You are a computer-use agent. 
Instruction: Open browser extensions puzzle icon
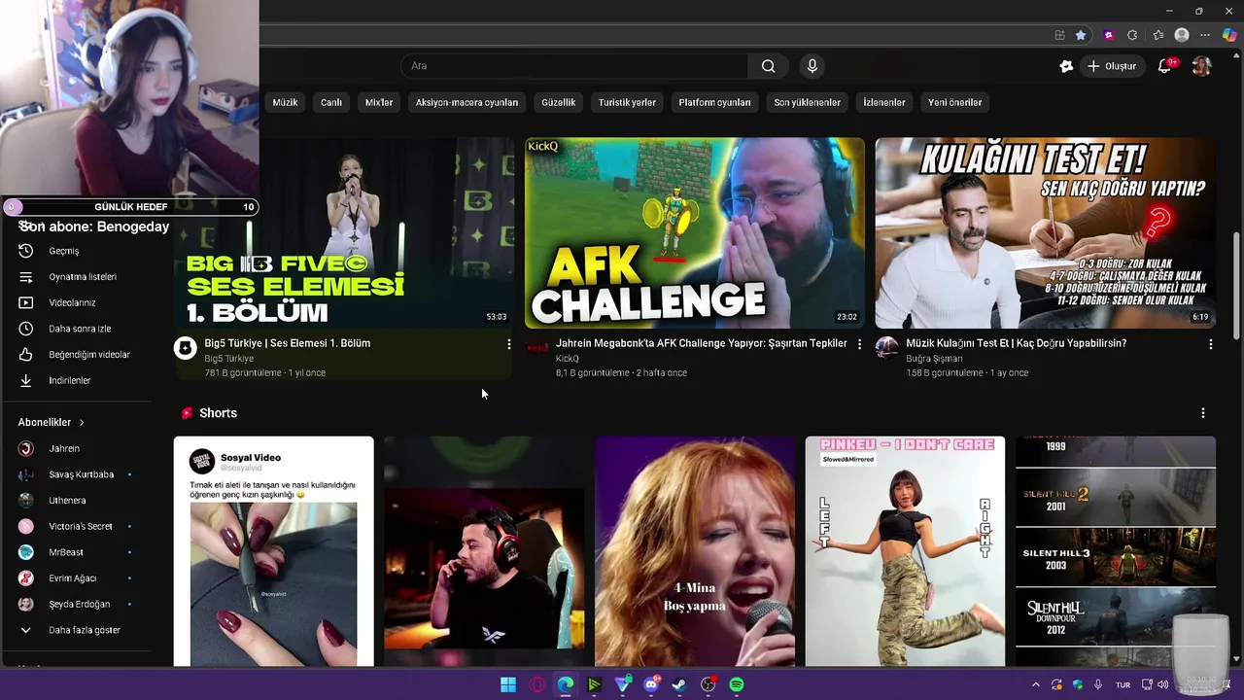pyautogui.click(x=1132, y=35)
